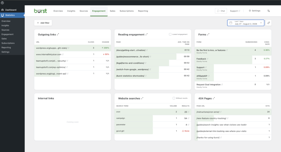
Task: Expand the Outgoing links panel
Action: coord(58,34)
